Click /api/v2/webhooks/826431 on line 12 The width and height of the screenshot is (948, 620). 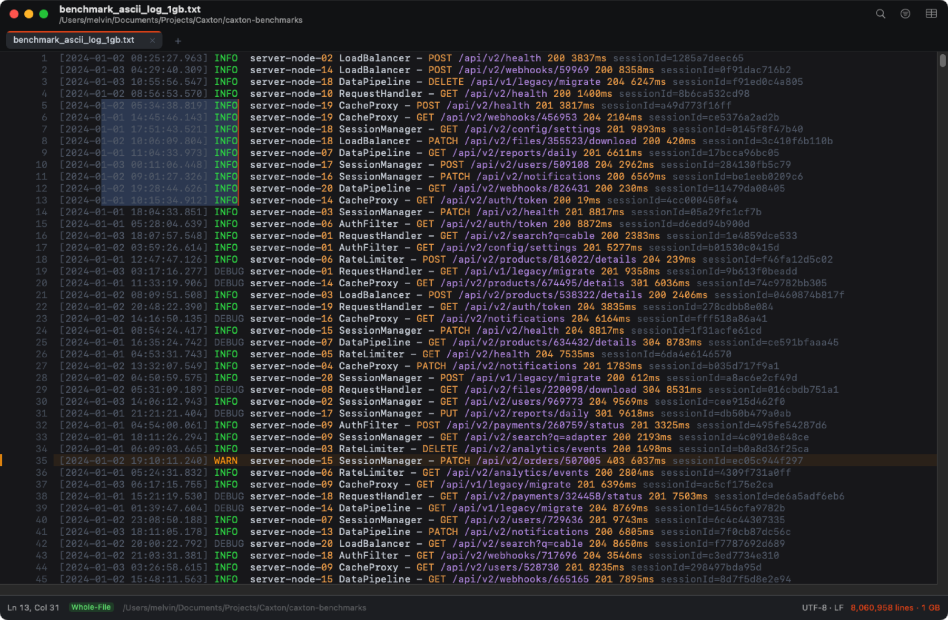(x=520, y=188)
